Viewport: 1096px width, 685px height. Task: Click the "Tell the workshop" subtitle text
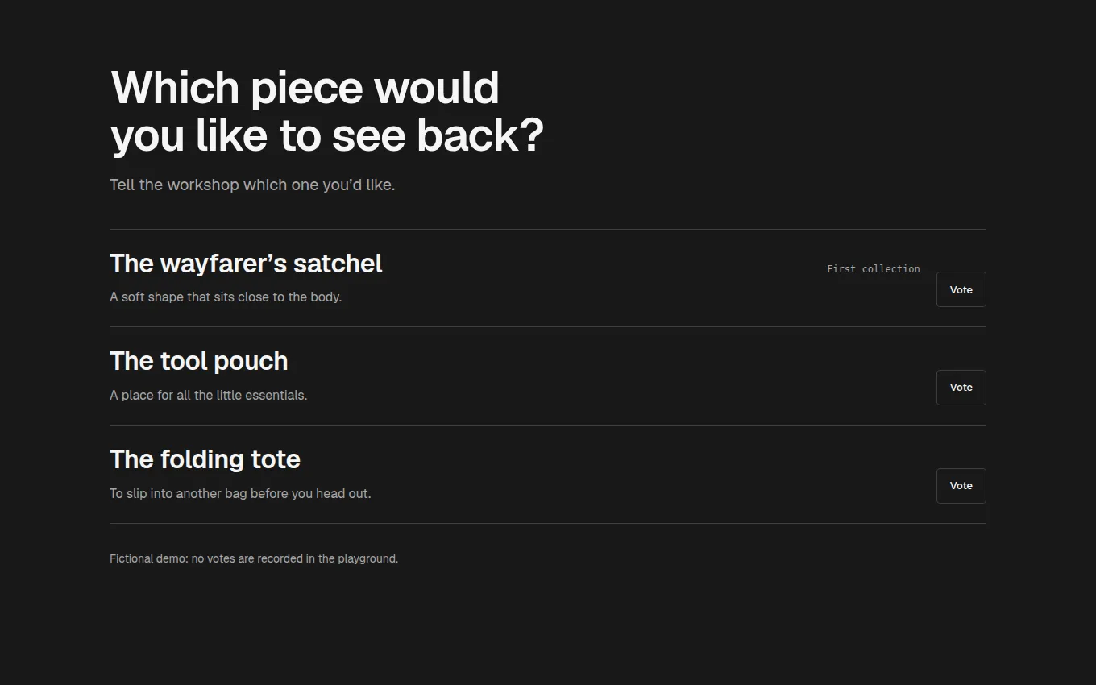pyautogui.click(x=252, y=185)
